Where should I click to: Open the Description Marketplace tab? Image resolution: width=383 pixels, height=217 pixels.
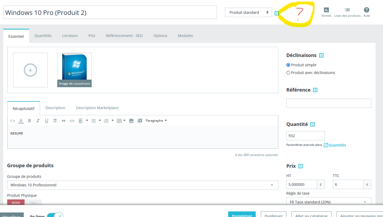97,108
